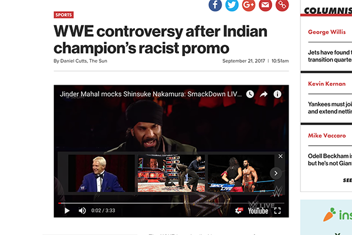Select the Bobby Heenan blue suit thumbnail
352x235 pixels.
click(101, 173)
